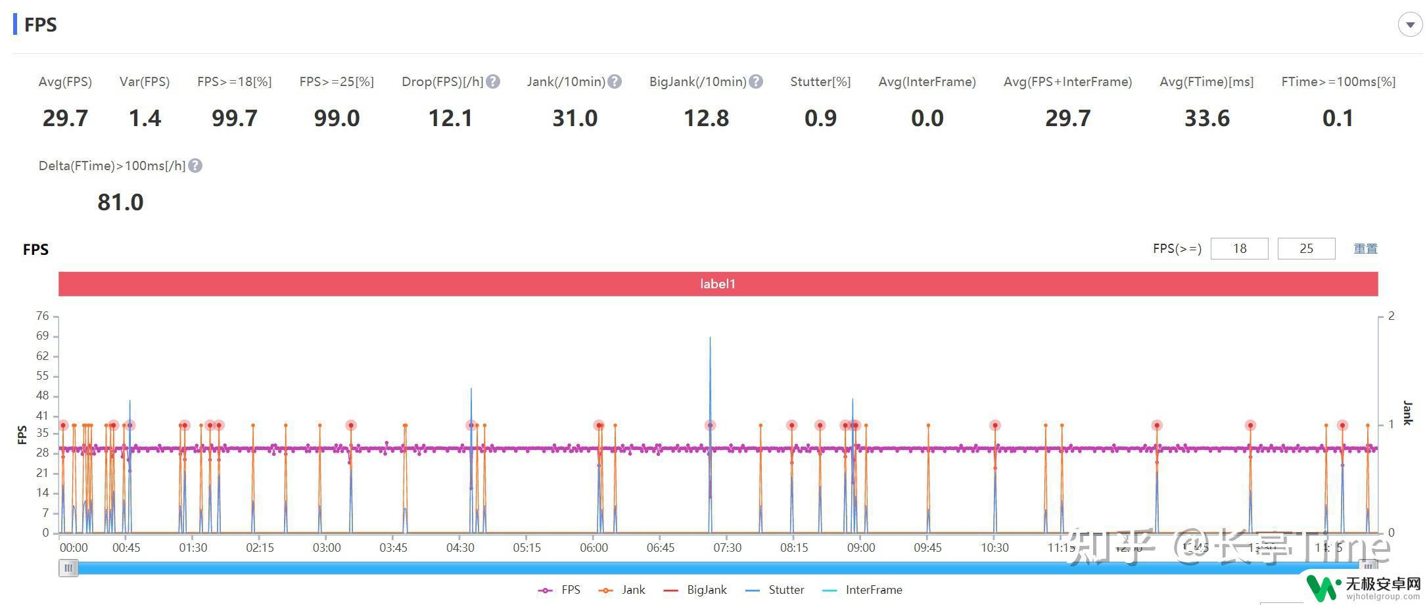Toggle the FPS series in the legend
1427x605 pixels.
(x=559, y=590)
